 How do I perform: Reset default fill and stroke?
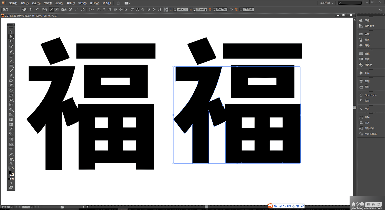point(9,168)
